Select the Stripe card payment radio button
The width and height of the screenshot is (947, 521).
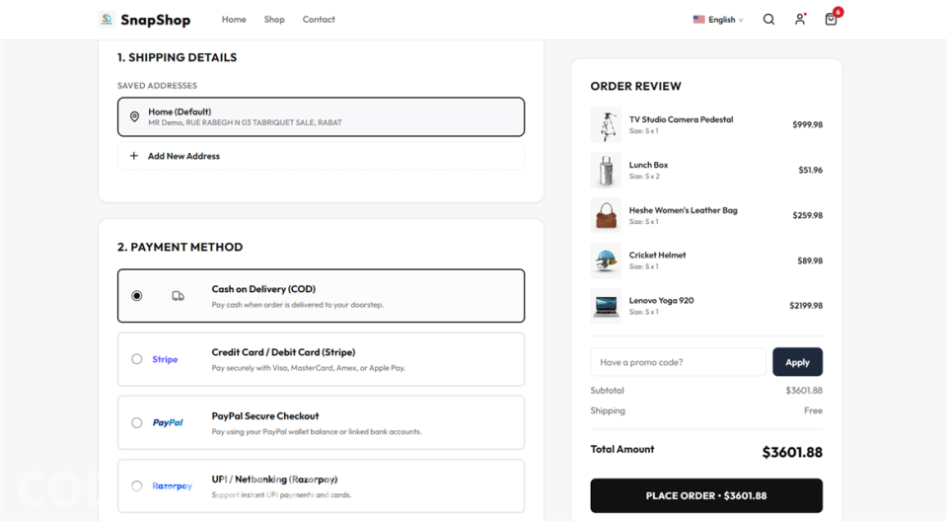(x=137, y=359)
